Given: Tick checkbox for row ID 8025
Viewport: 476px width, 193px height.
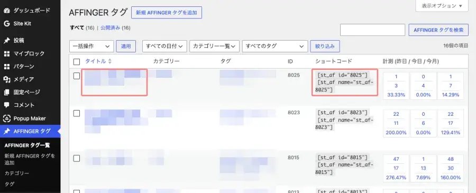Looking at the screenshot, I should [77, 76].
